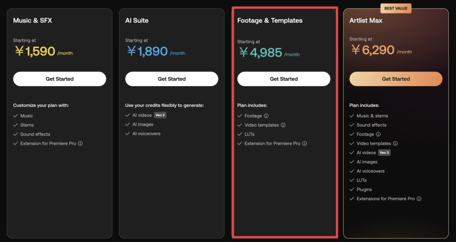Viewport: 456px width, 242px height.
Task: Click info icon beside Music & SFX Premiere extension
Action: pos(80,143)
